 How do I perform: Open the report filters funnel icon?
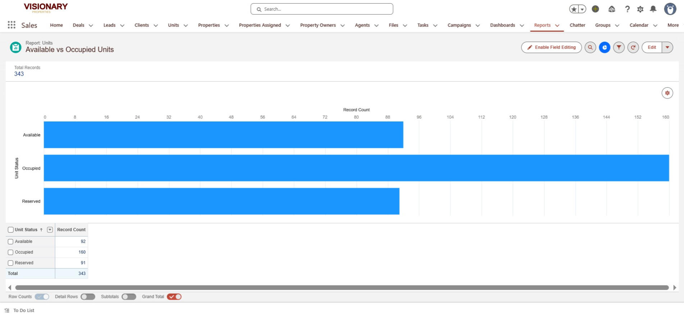619,47
